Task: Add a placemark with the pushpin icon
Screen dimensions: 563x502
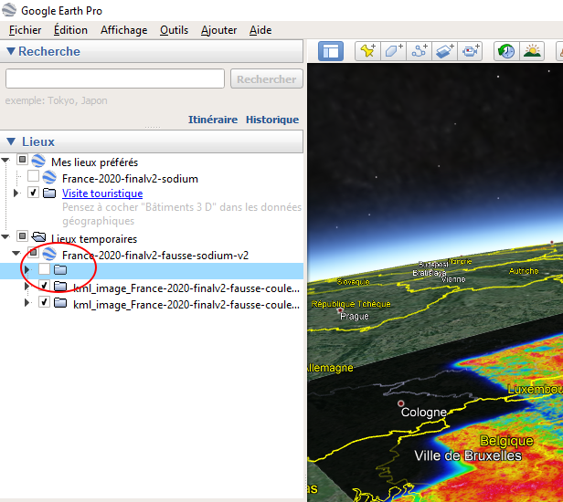Action: tap(367, 51)
